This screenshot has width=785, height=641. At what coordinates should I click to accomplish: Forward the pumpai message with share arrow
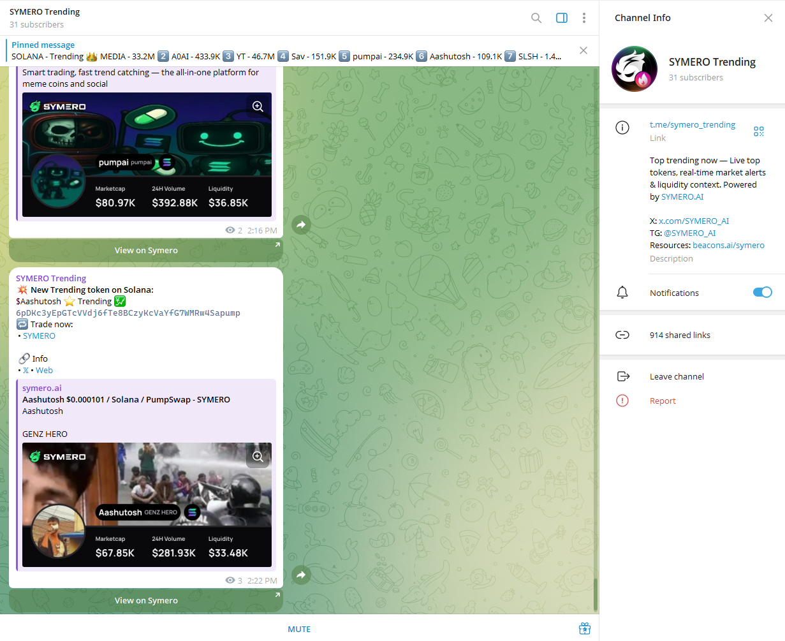(x=302, y=225)
